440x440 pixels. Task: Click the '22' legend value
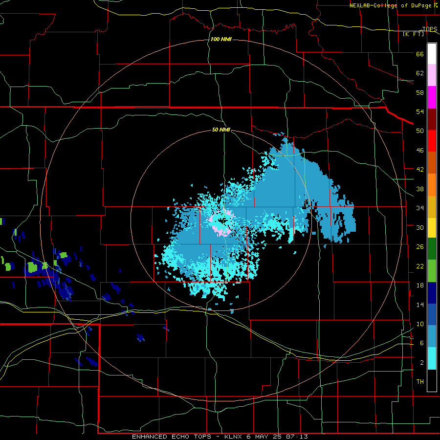420,266
